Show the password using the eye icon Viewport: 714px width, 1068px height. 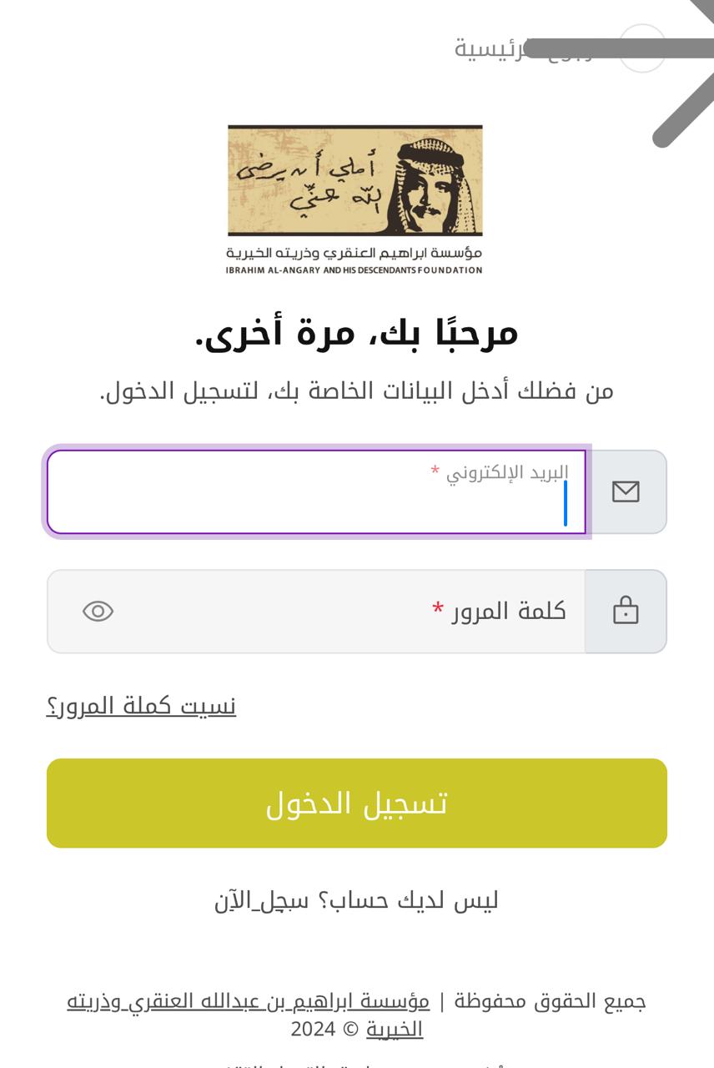(98, 612)
